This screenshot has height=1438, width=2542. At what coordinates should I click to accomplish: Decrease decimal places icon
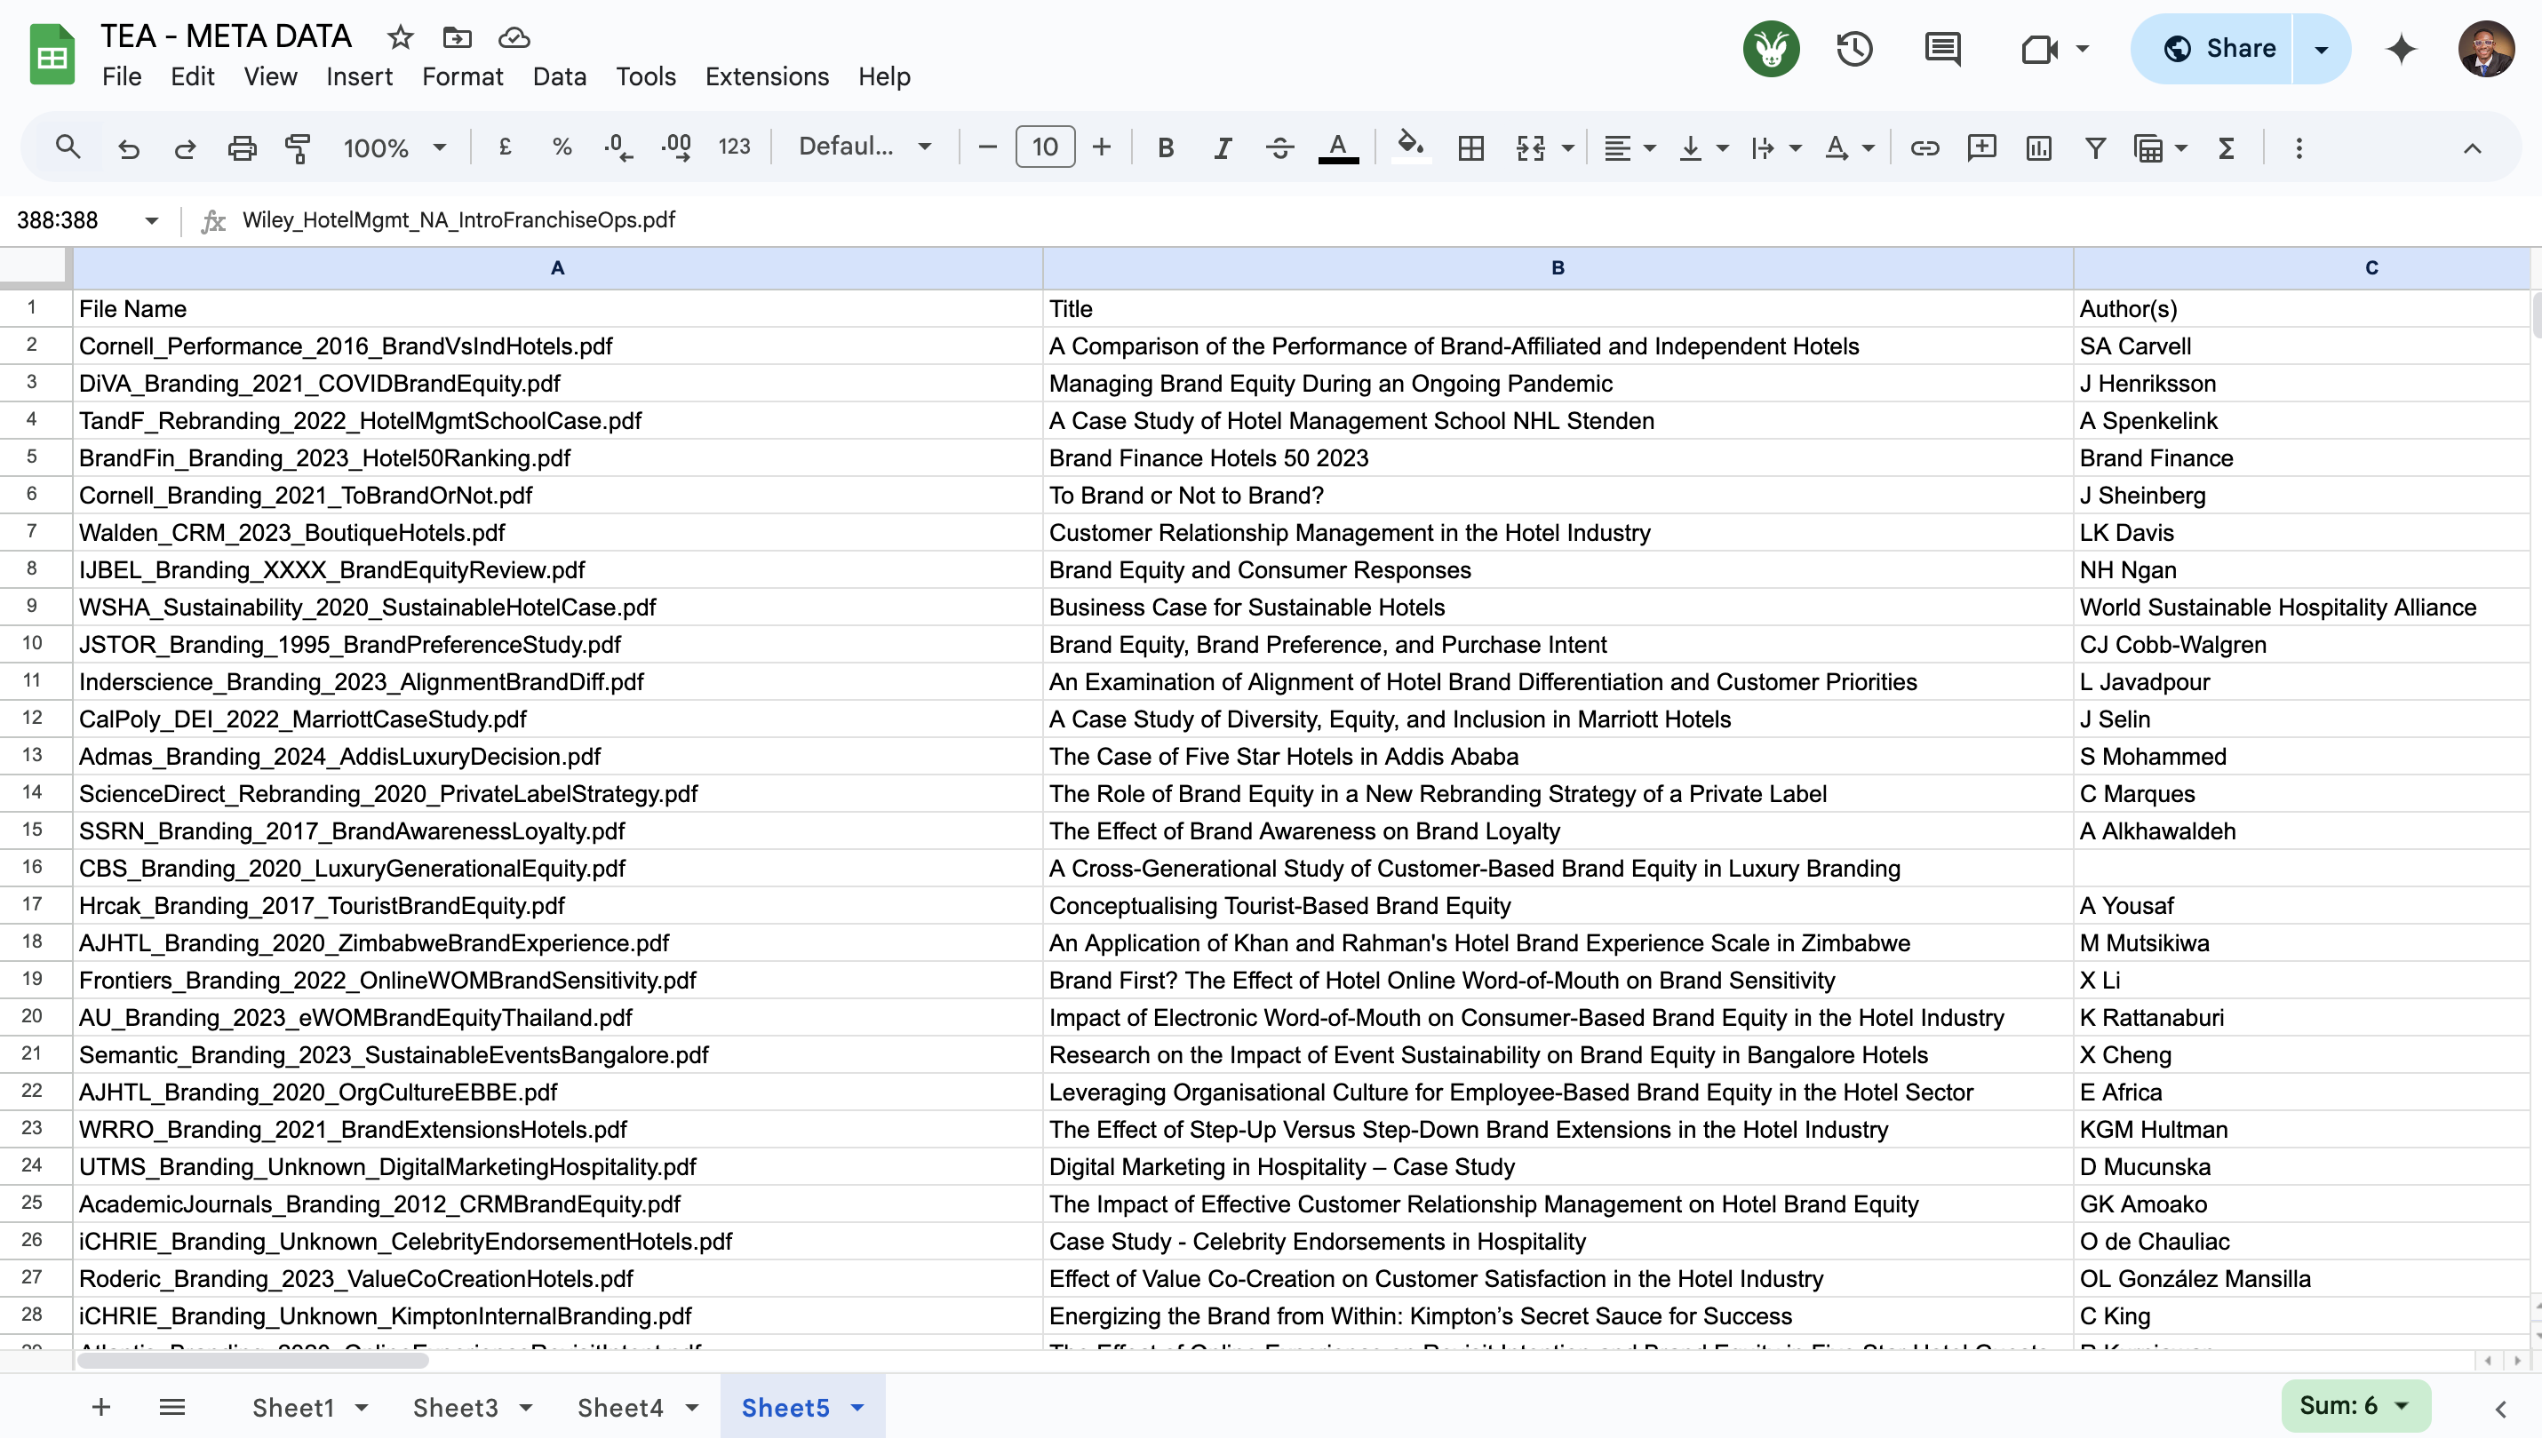point(618,147)
